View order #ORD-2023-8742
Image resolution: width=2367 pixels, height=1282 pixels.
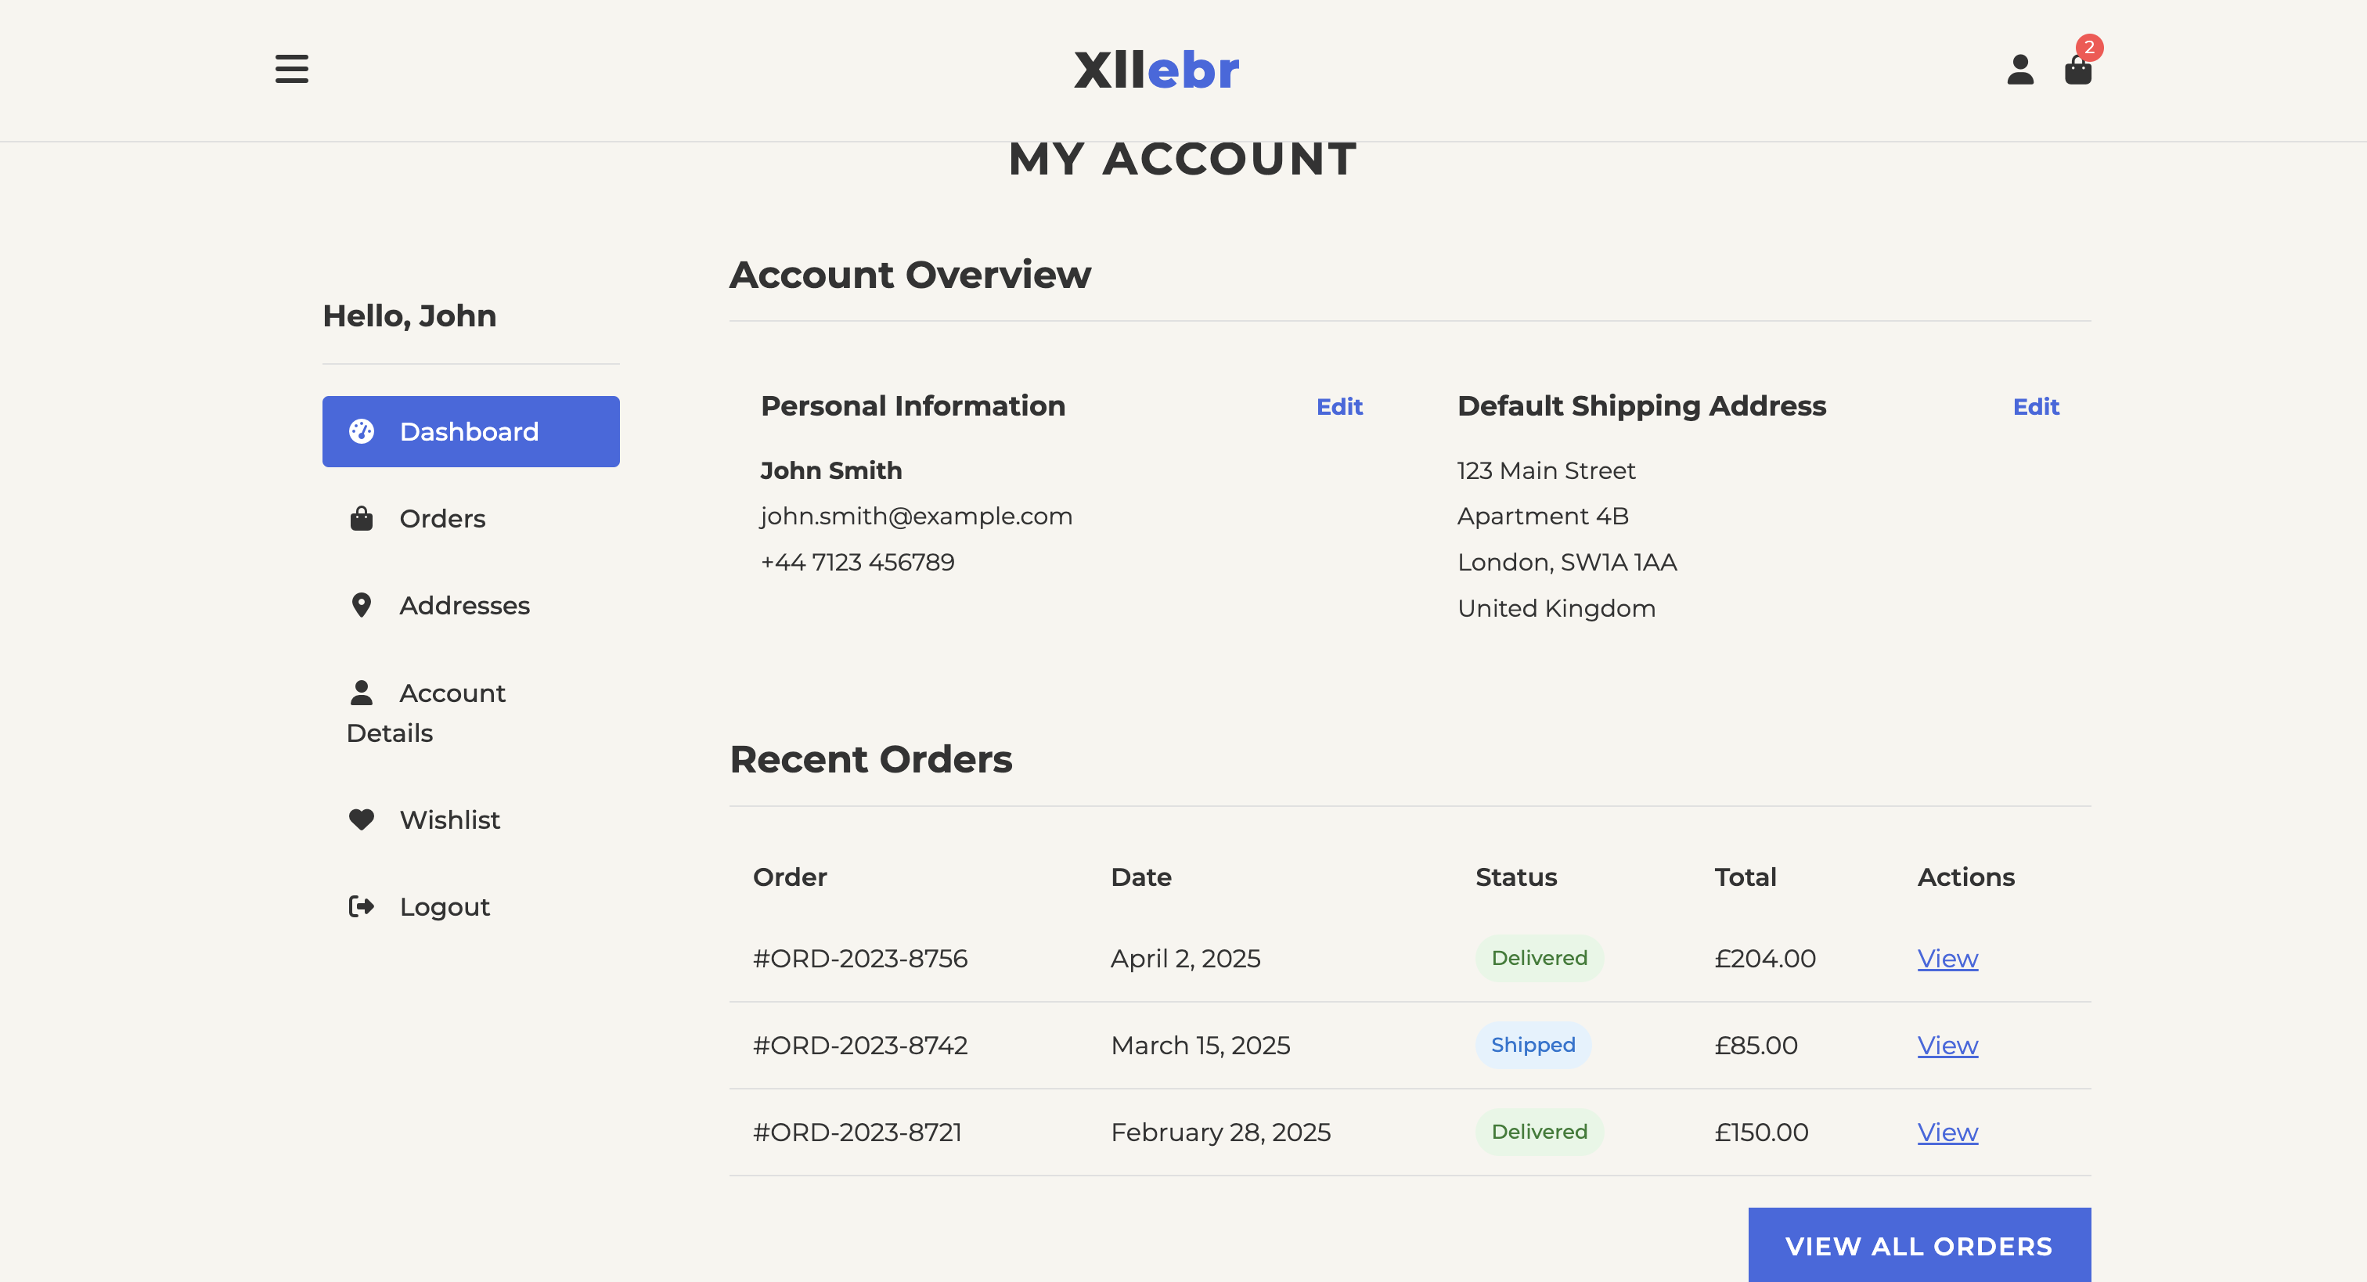point(1947,1045)
